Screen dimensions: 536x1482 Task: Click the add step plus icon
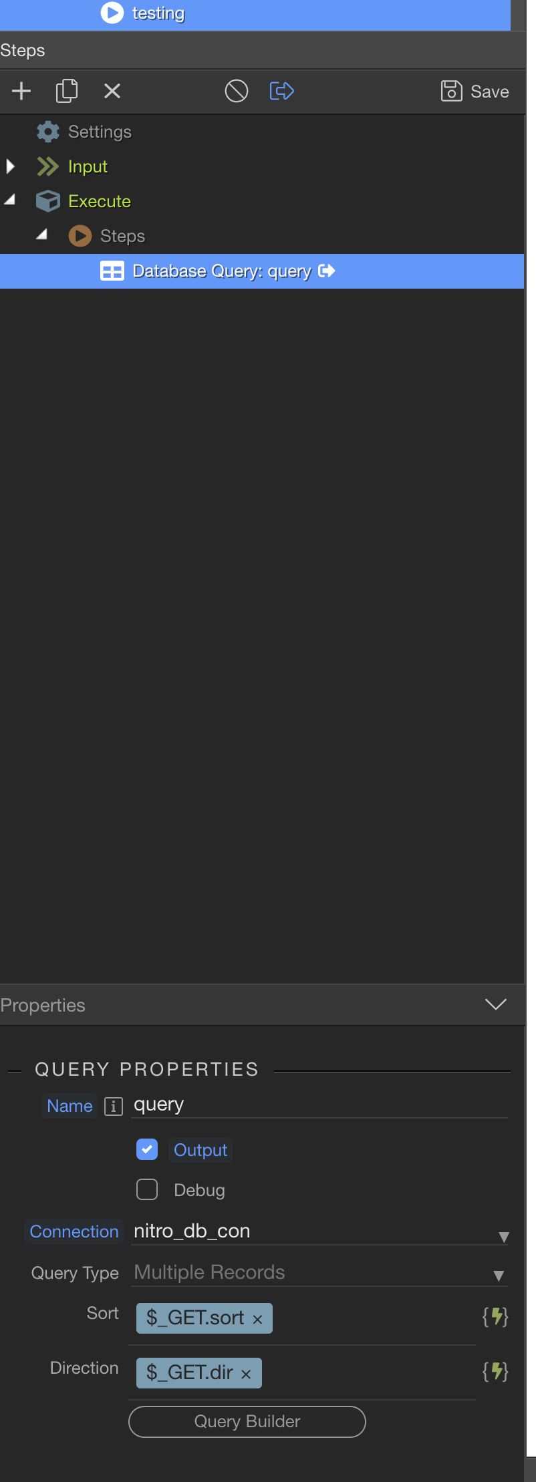[21, 91]
